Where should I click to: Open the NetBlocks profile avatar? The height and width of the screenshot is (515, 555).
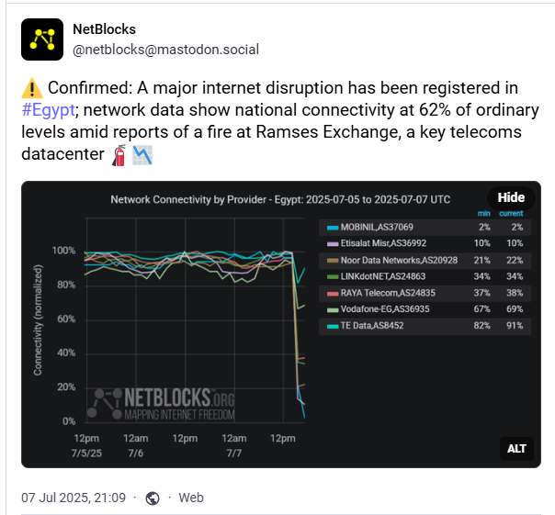(42, 39)
